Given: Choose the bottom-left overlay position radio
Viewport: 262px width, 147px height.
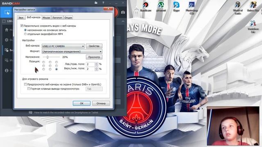Looking at the screenshot, I should tap(44, 69).
